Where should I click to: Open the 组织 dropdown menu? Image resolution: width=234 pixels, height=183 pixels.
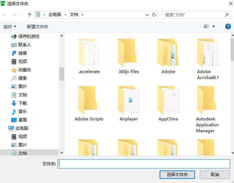click(10, 26)
